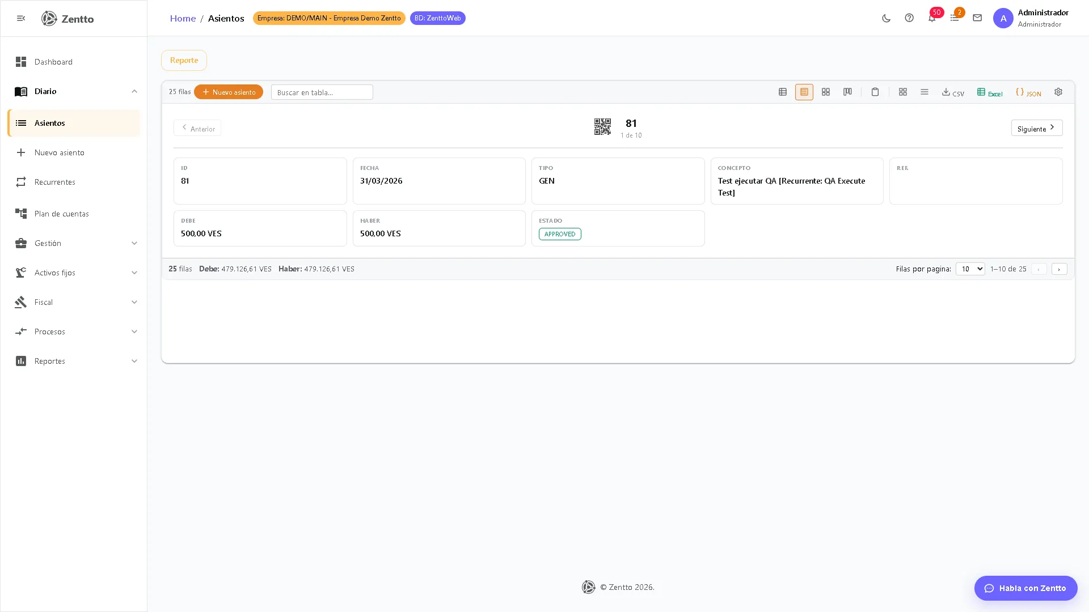This screenshot has width=1089, height=612.
Task: Expand Activos fijos section
Action: click(x=74, y=273)
